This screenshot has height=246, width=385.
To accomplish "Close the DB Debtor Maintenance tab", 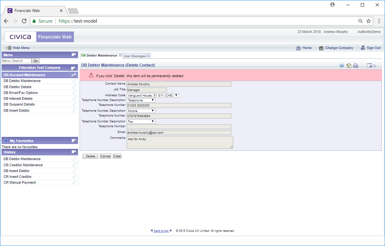I will coord(120,55).
